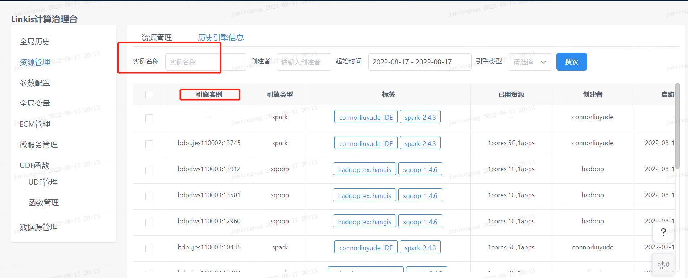Click connorliuyude-IDE tag in first dash row
The height and width of the screenshot is (278, 688).
[366, 117]
